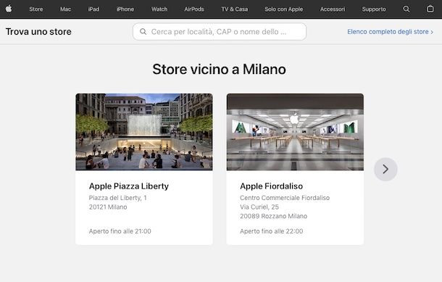
Task: Click the Piazza del Liberty, 1 address text
Action: click(118, 198)
